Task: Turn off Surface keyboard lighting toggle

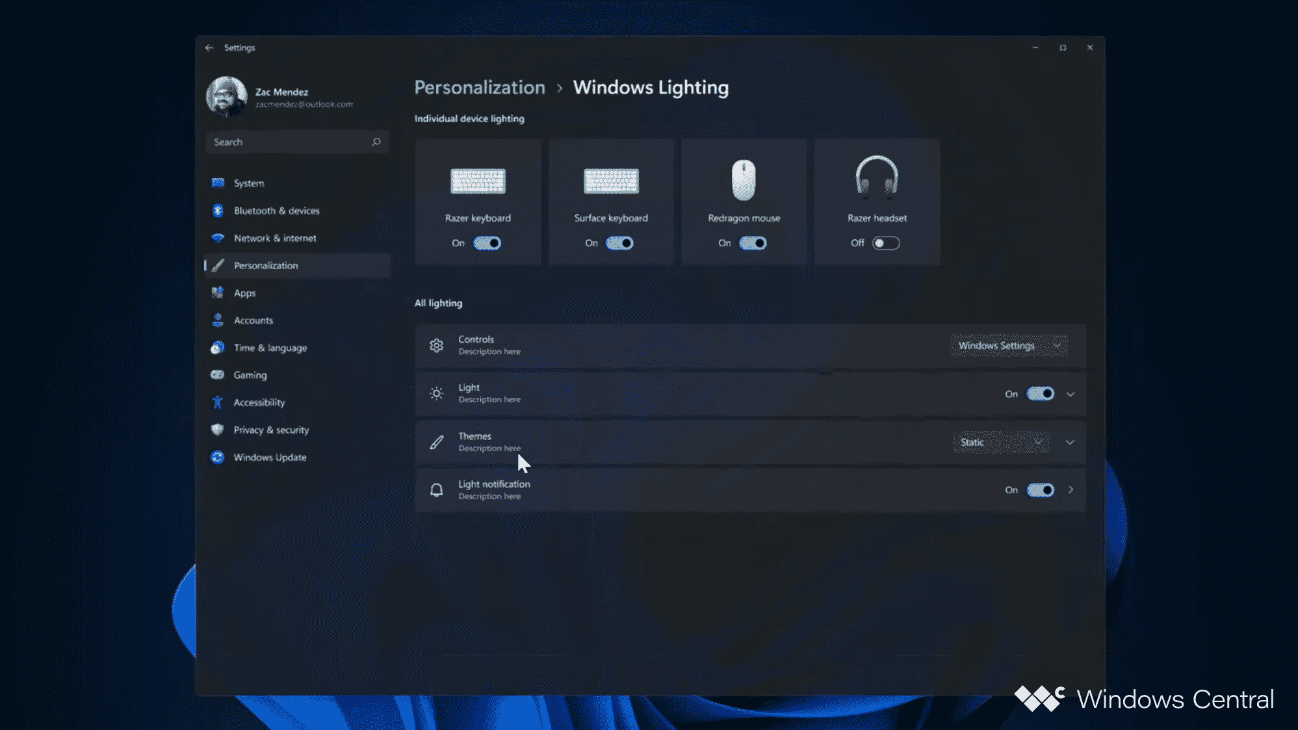Action: click(x=619, y=243)
